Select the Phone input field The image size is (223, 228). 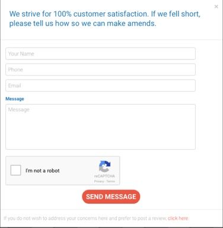tap(100, 69)
